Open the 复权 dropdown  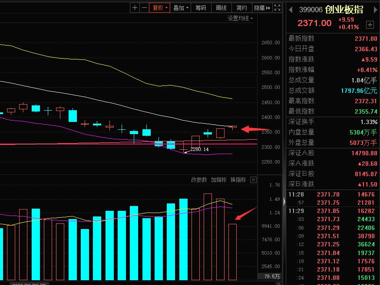(159, 8)
